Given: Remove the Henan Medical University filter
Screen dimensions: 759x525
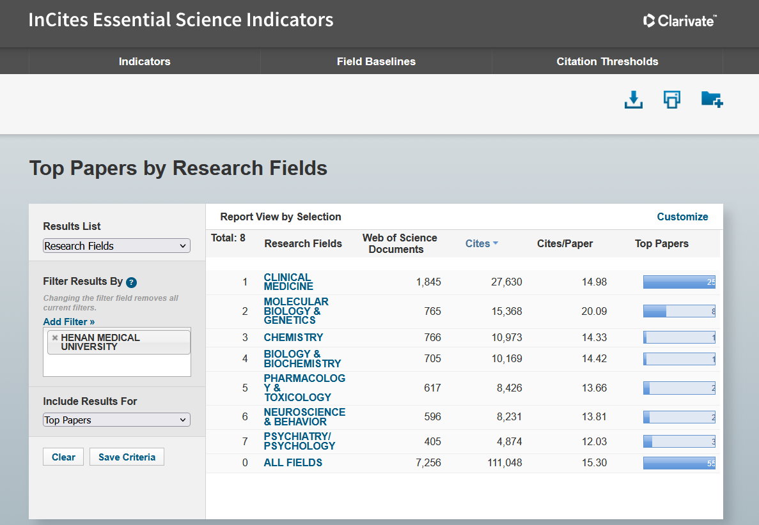Looking at the screenshot, I should click(55, 338).
